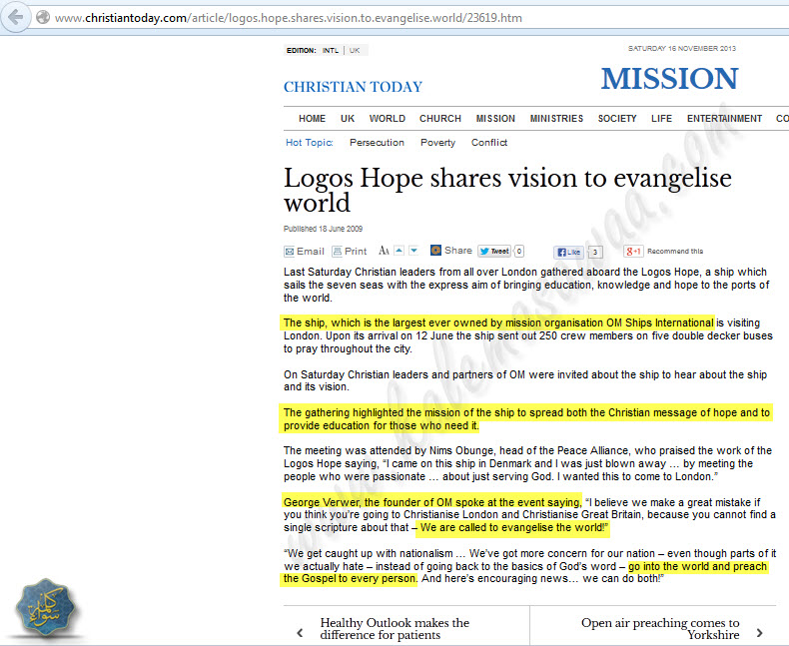This screenshot has width=789, height=646.
Task: Click the orange Share icon
Action: pyautogui.click(x=436, y=251)
